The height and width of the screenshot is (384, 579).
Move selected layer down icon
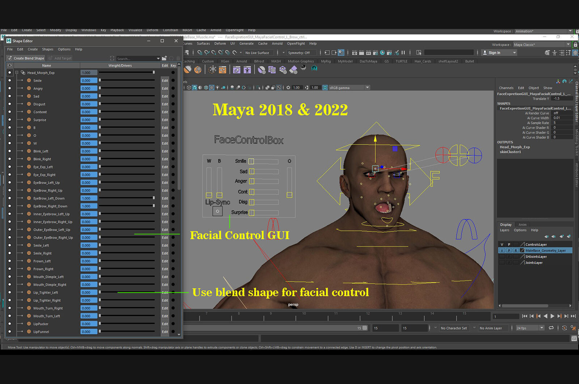[554, 237]
